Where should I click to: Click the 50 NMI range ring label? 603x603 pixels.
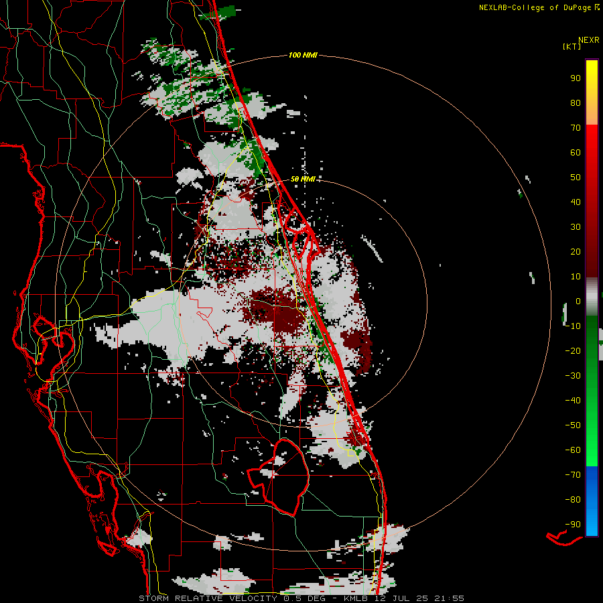click(x=303, y=179)
